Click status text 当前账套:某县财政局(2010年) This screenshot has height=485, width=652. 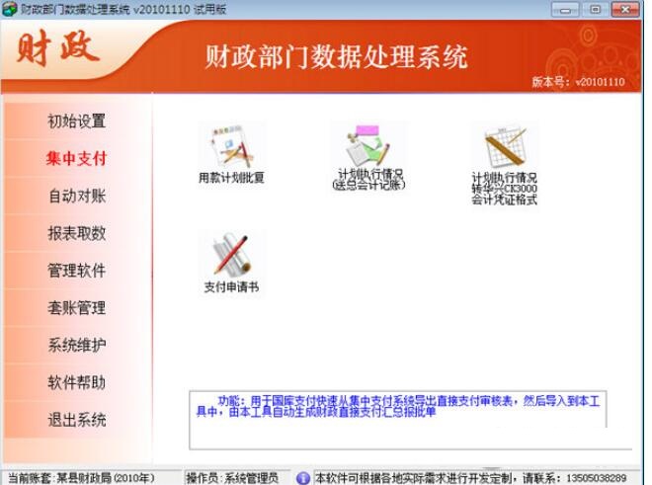click(81, 478)
